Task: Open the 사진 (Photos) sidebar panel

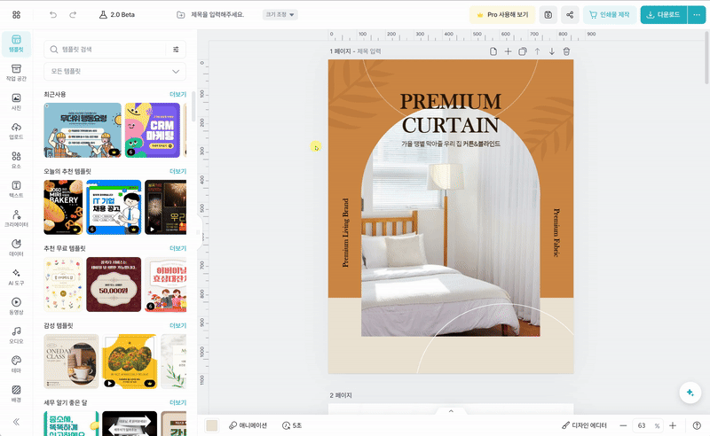Action: (16, 102)
